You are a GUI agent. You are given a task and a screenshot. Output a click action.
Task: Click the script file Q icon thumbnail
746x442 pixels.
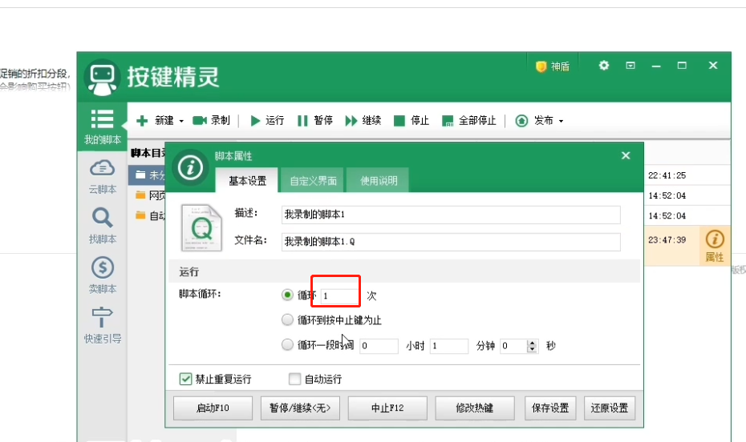click(x=201, y=228)
